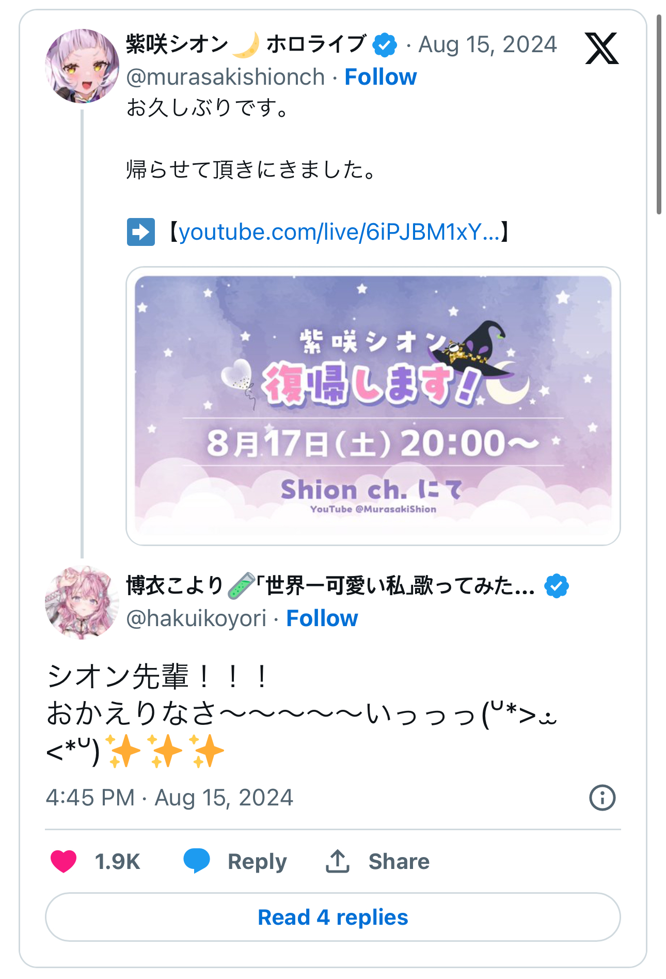Click the Share label text

[399, 861]
